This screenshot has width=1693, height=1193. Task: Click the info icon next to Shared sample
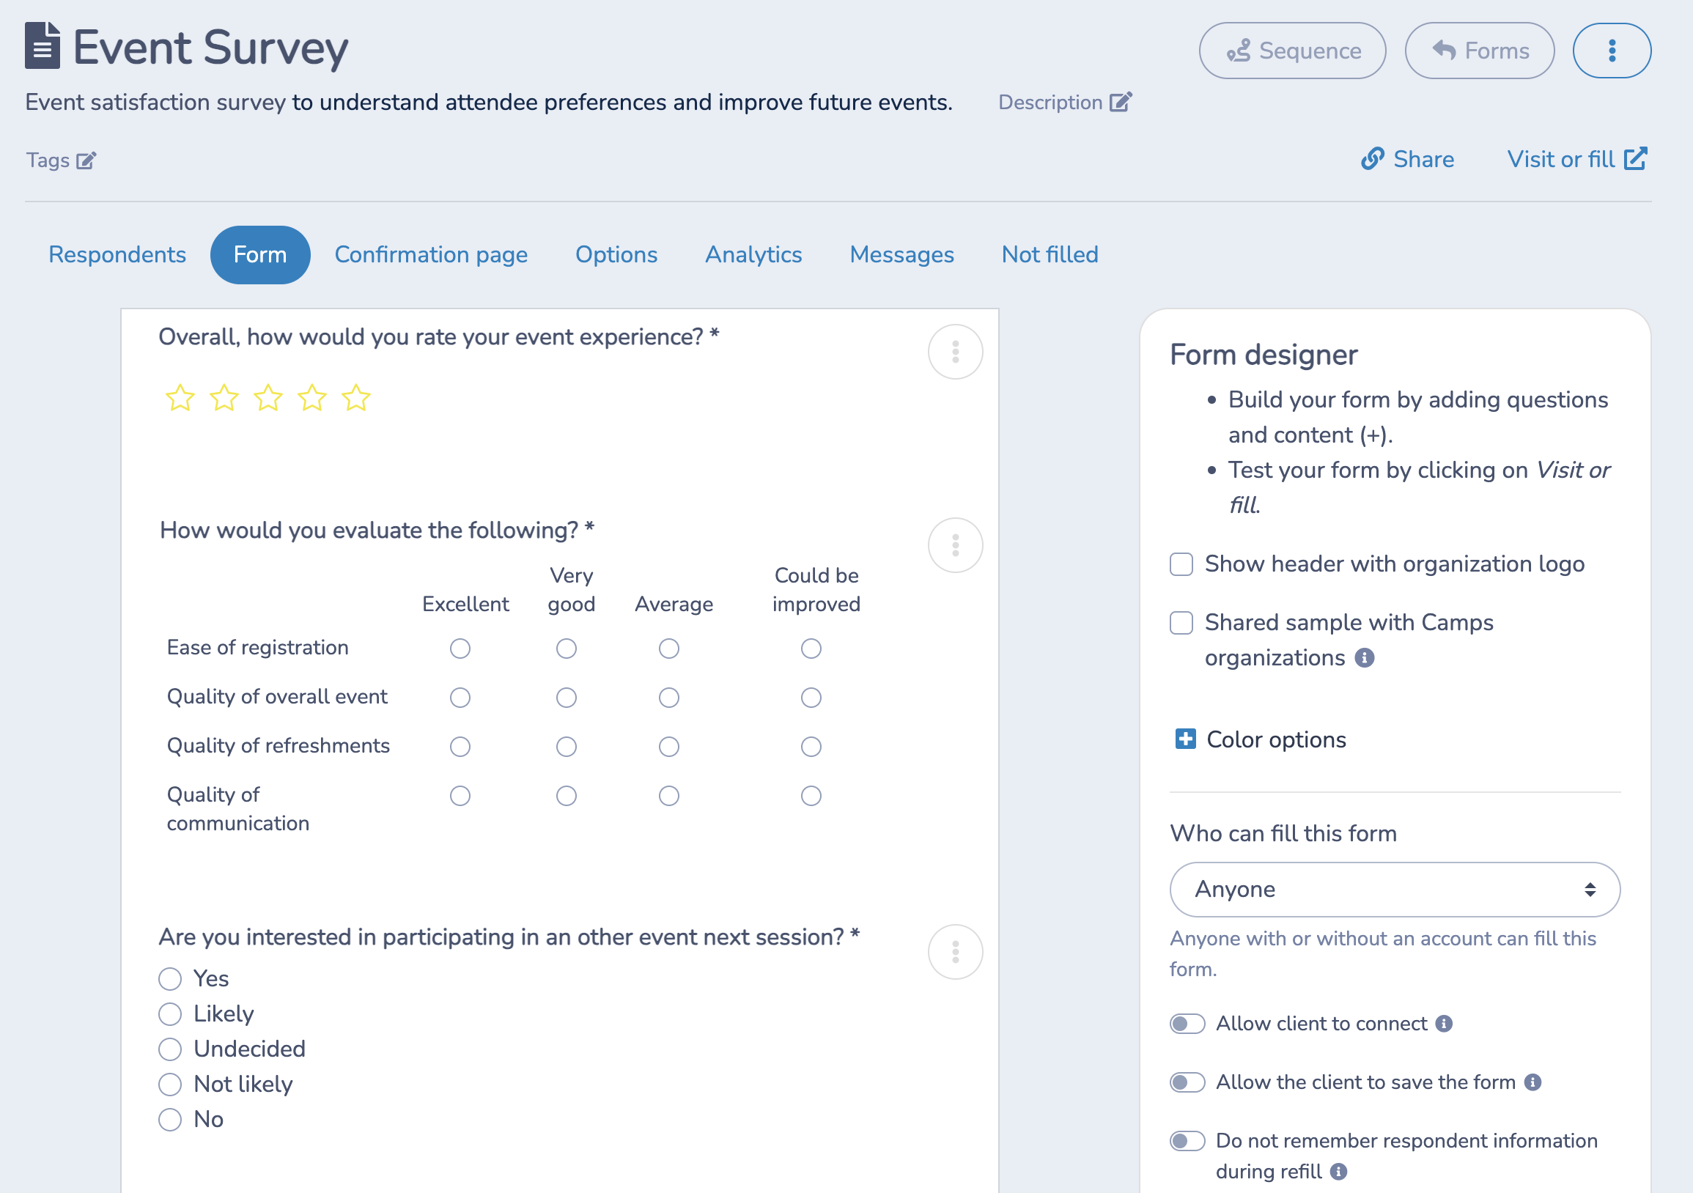point(1365,657)
